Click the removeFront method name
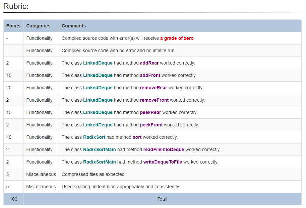Viewport: 306px width, 208px height. (154, 100)
